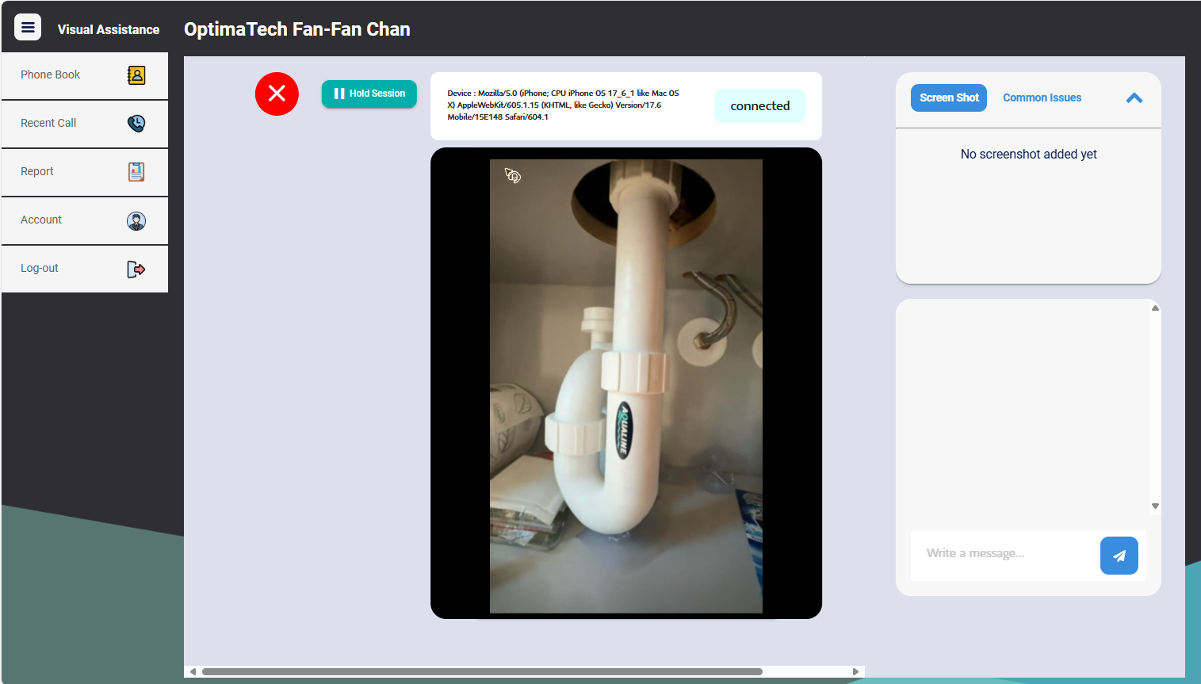Click the Account avatar icon
The image size is (1201, 684).
pos(136,220)
